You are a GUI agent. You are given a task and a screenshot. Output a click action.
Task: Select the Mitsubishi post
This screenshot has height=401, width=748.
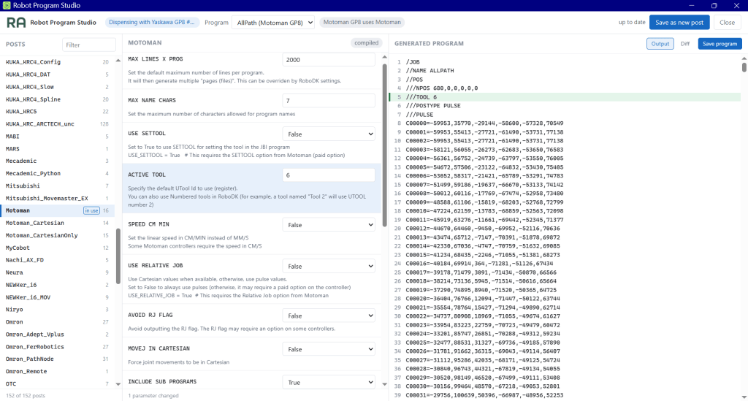coord(57,186)
